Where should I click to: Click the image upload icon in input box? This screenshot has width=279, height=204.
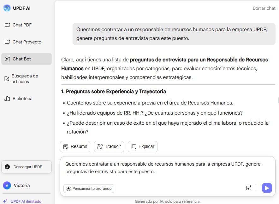(249, 188)
